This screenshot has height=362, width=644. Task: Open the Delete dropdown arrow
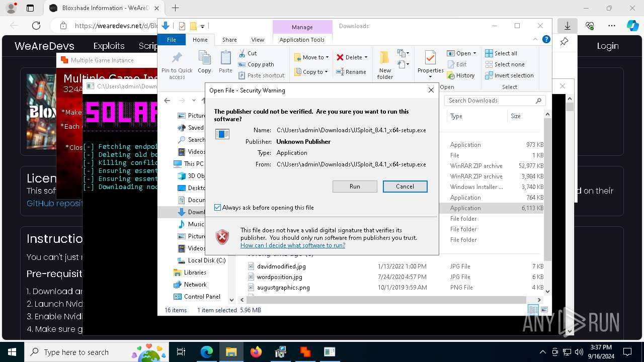(366, 57)
